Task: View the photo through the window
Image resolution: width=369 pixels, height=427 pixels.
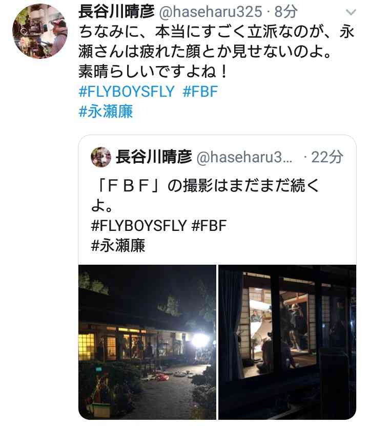Action: point(288,342)
